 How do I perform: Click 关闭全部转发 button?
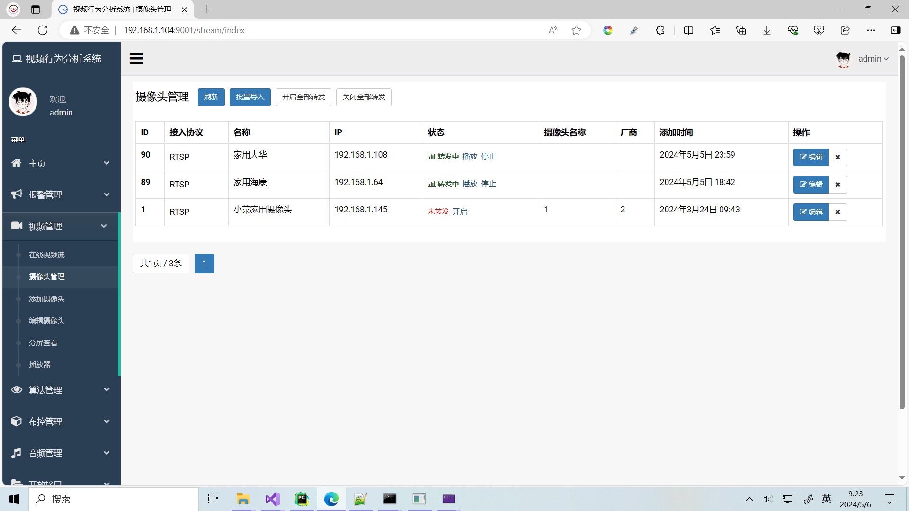364,97
